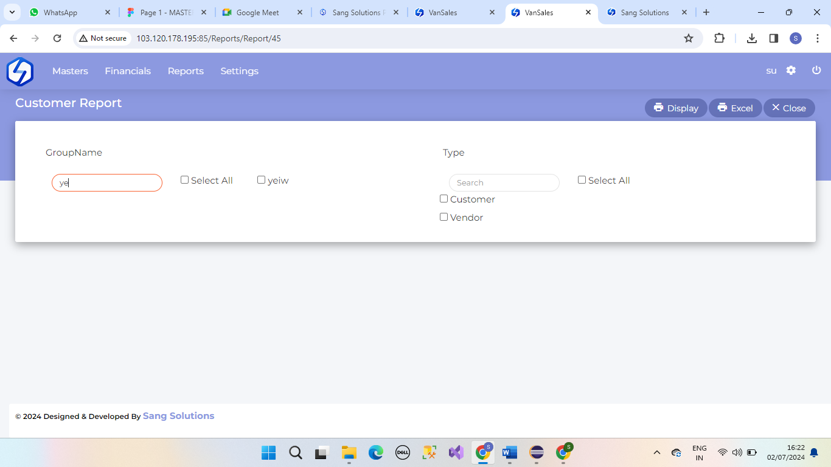Open browser downloads icon
The width and height of the screenshot is (831, 467).
click(x=752, y=38)
